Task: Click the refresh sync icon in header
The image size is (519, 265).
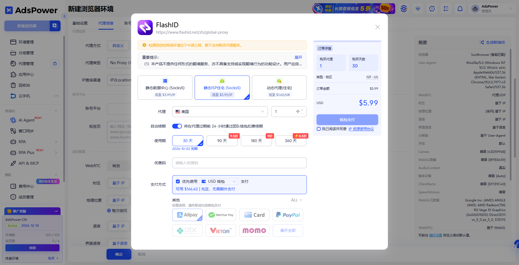Action: (432, 9)
